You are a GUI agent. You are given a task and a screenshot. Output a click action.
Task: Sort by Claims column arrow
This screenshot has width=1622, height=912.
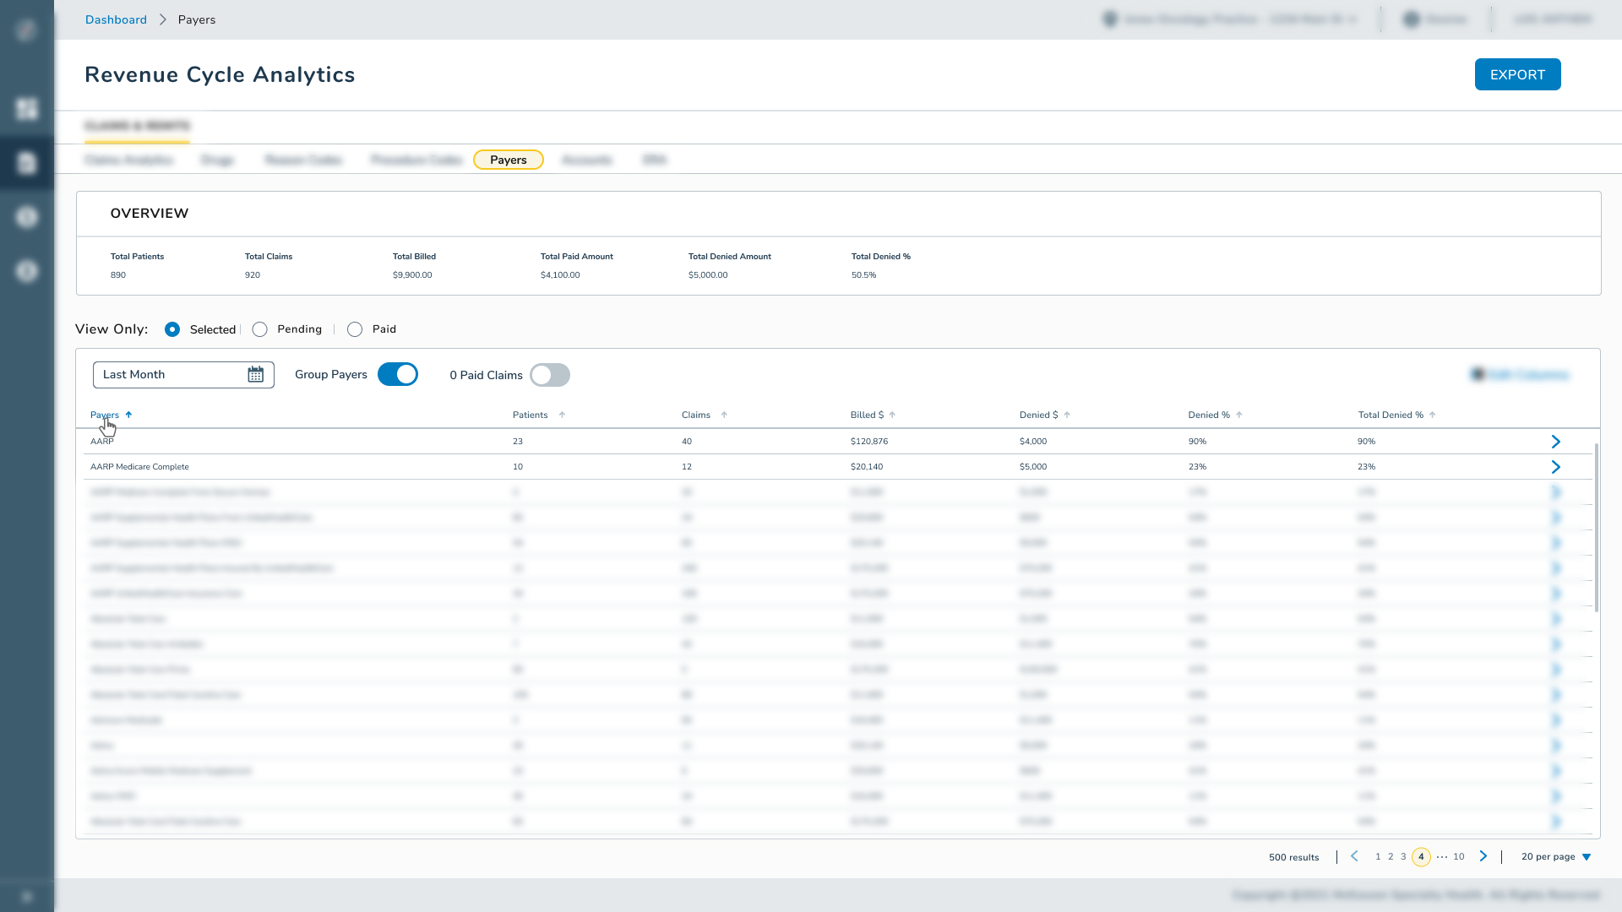click(x=724, y=415)
